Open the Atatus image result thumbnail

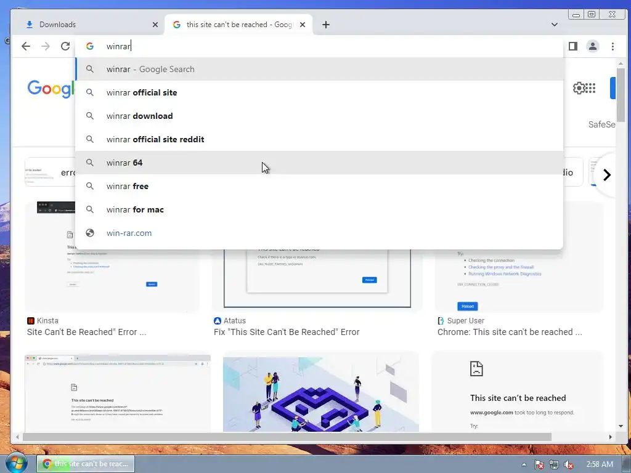[x=317, y=278]
